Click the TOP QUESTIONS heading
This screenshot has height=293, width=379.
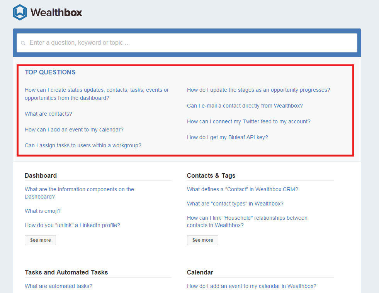point(50,72)
